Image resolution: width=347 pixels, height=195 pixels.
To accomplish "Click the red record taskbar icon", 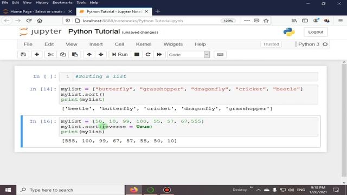I will 167,190.
